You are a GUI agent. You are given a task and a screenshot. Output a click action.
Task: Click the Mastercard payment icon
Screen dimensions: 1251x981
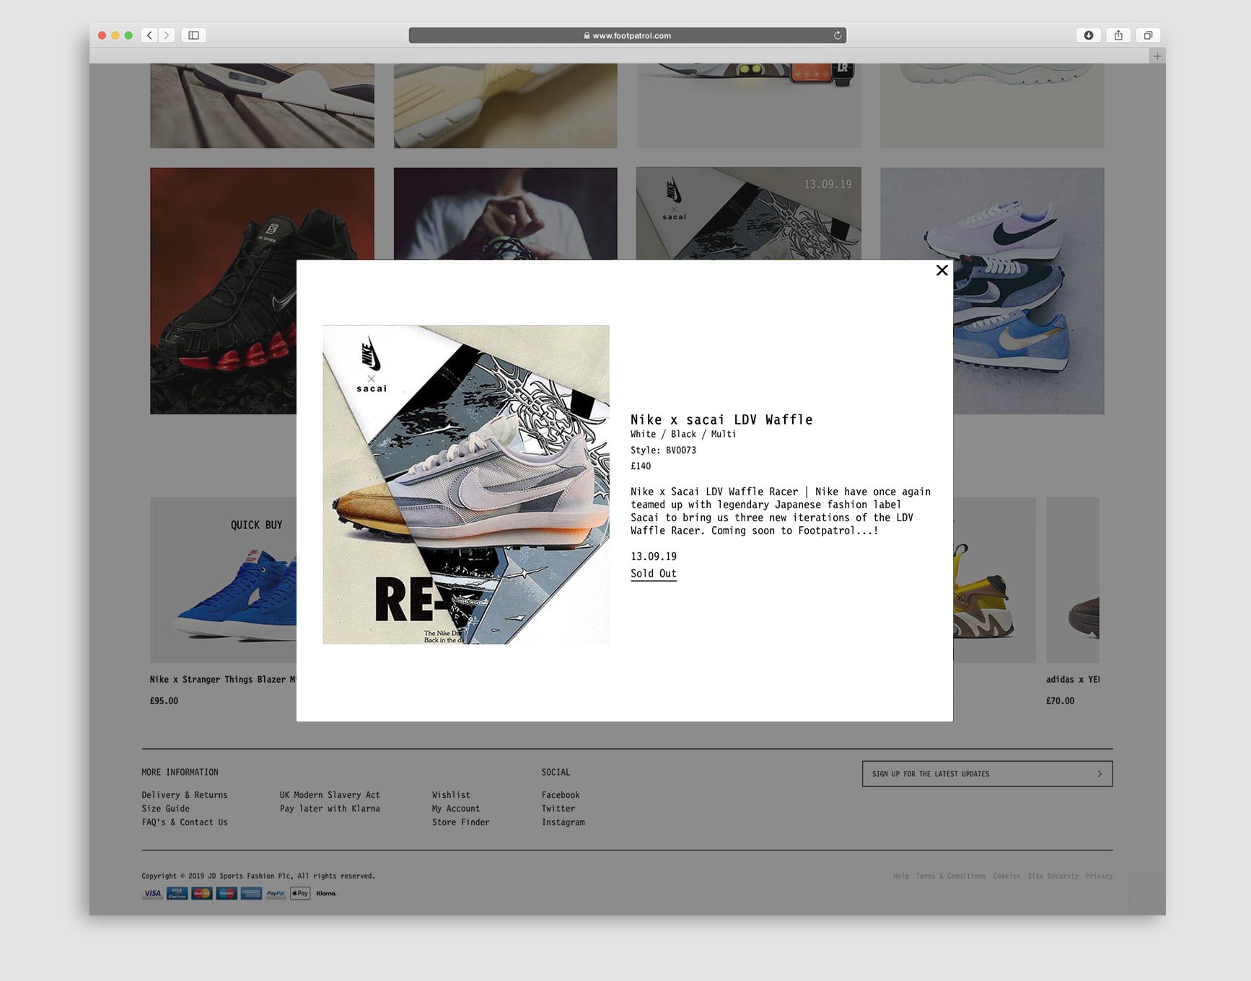click(x=202, y=894)
